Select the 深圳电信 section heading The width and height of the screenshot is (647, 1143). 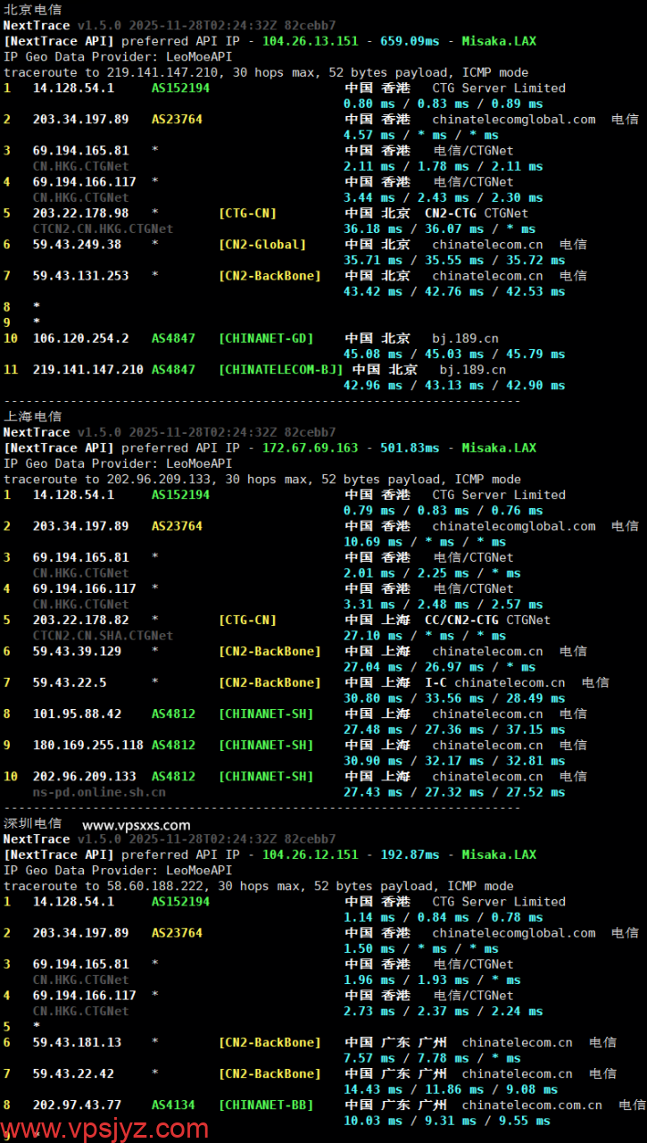point(33,823)
